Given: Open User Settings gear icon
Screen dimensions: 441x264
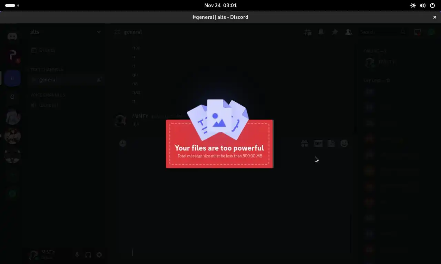Looking at the screenshot, I should pyautogui.click(x=99, y=255).
